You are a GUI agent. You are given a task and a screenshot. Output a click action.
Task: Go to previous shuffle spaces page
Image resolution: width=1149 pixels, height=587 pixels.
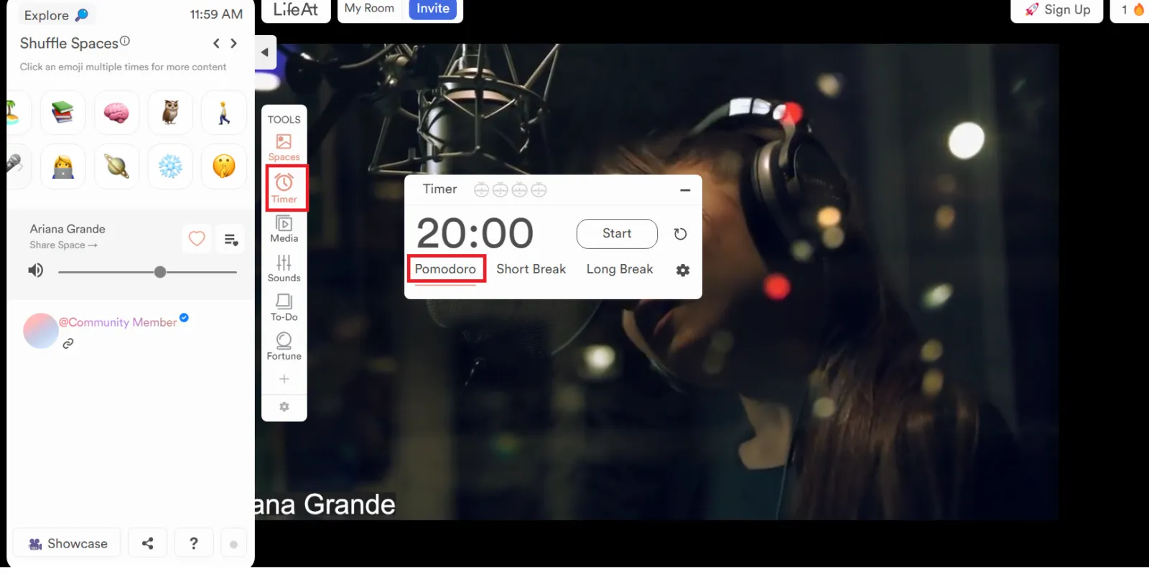pyautogui.click(x=216, y=43)
